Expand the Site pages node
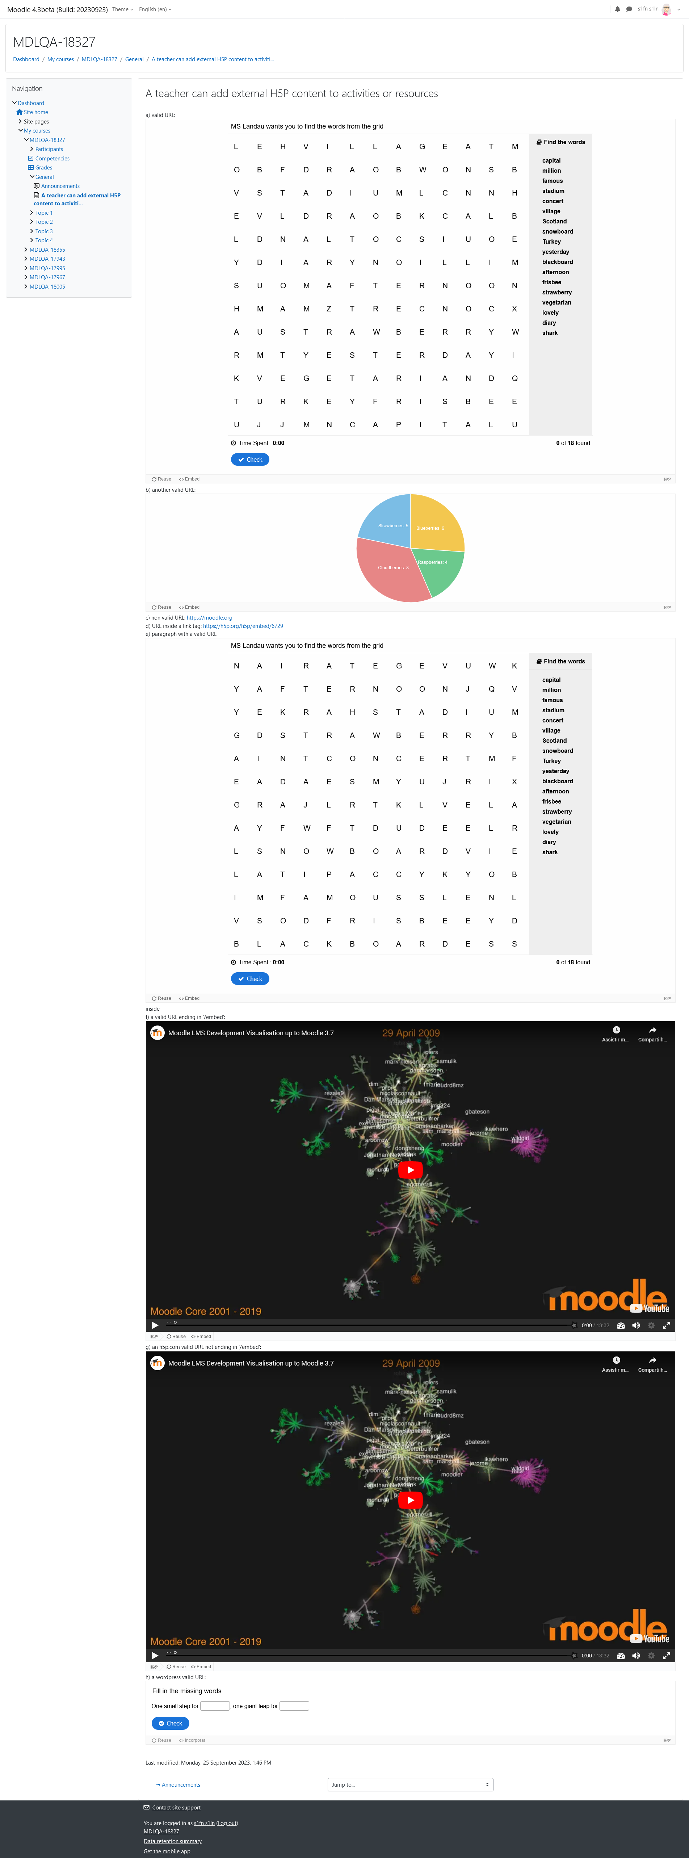This screenshot has height=1858, width=689. [x=20, y=121]
